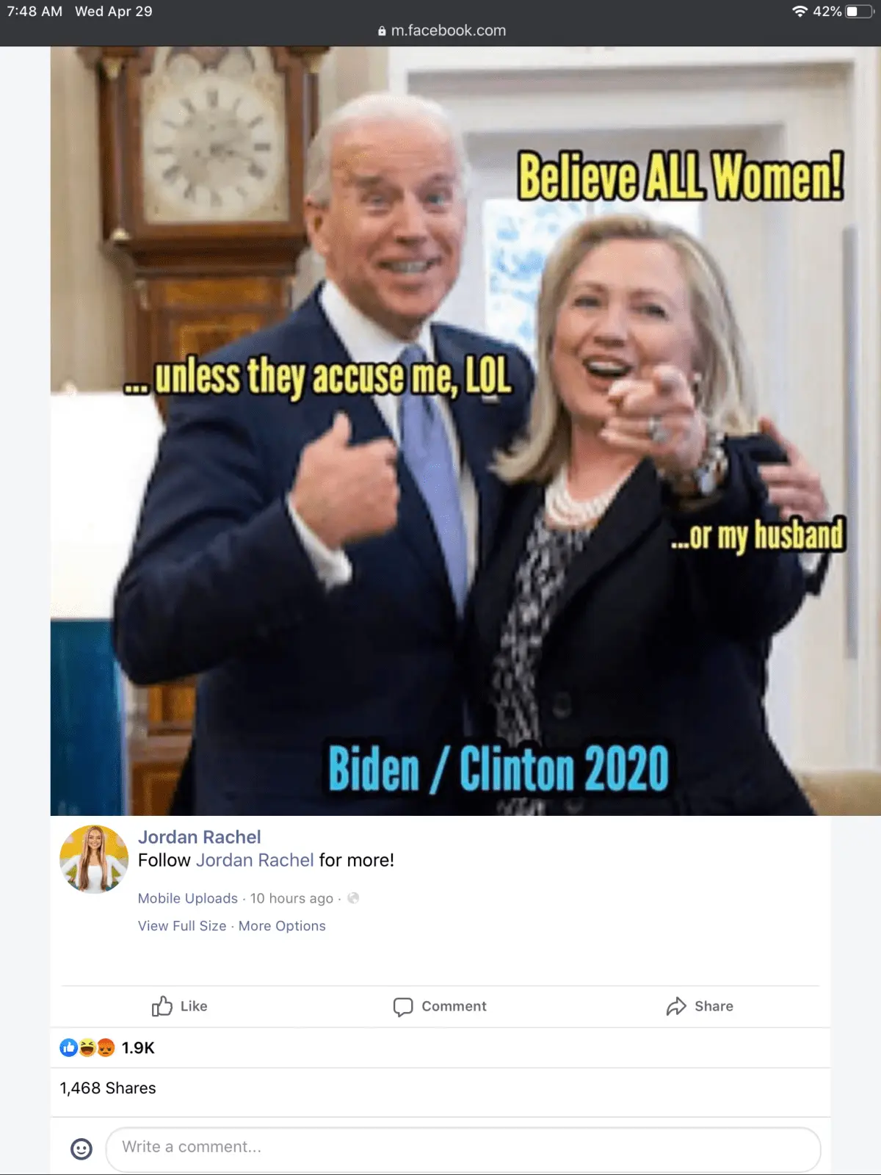Screen dimensions: 881x1175
Task: View the 1,468 Shares list
Action: [x=108, y=1088]
